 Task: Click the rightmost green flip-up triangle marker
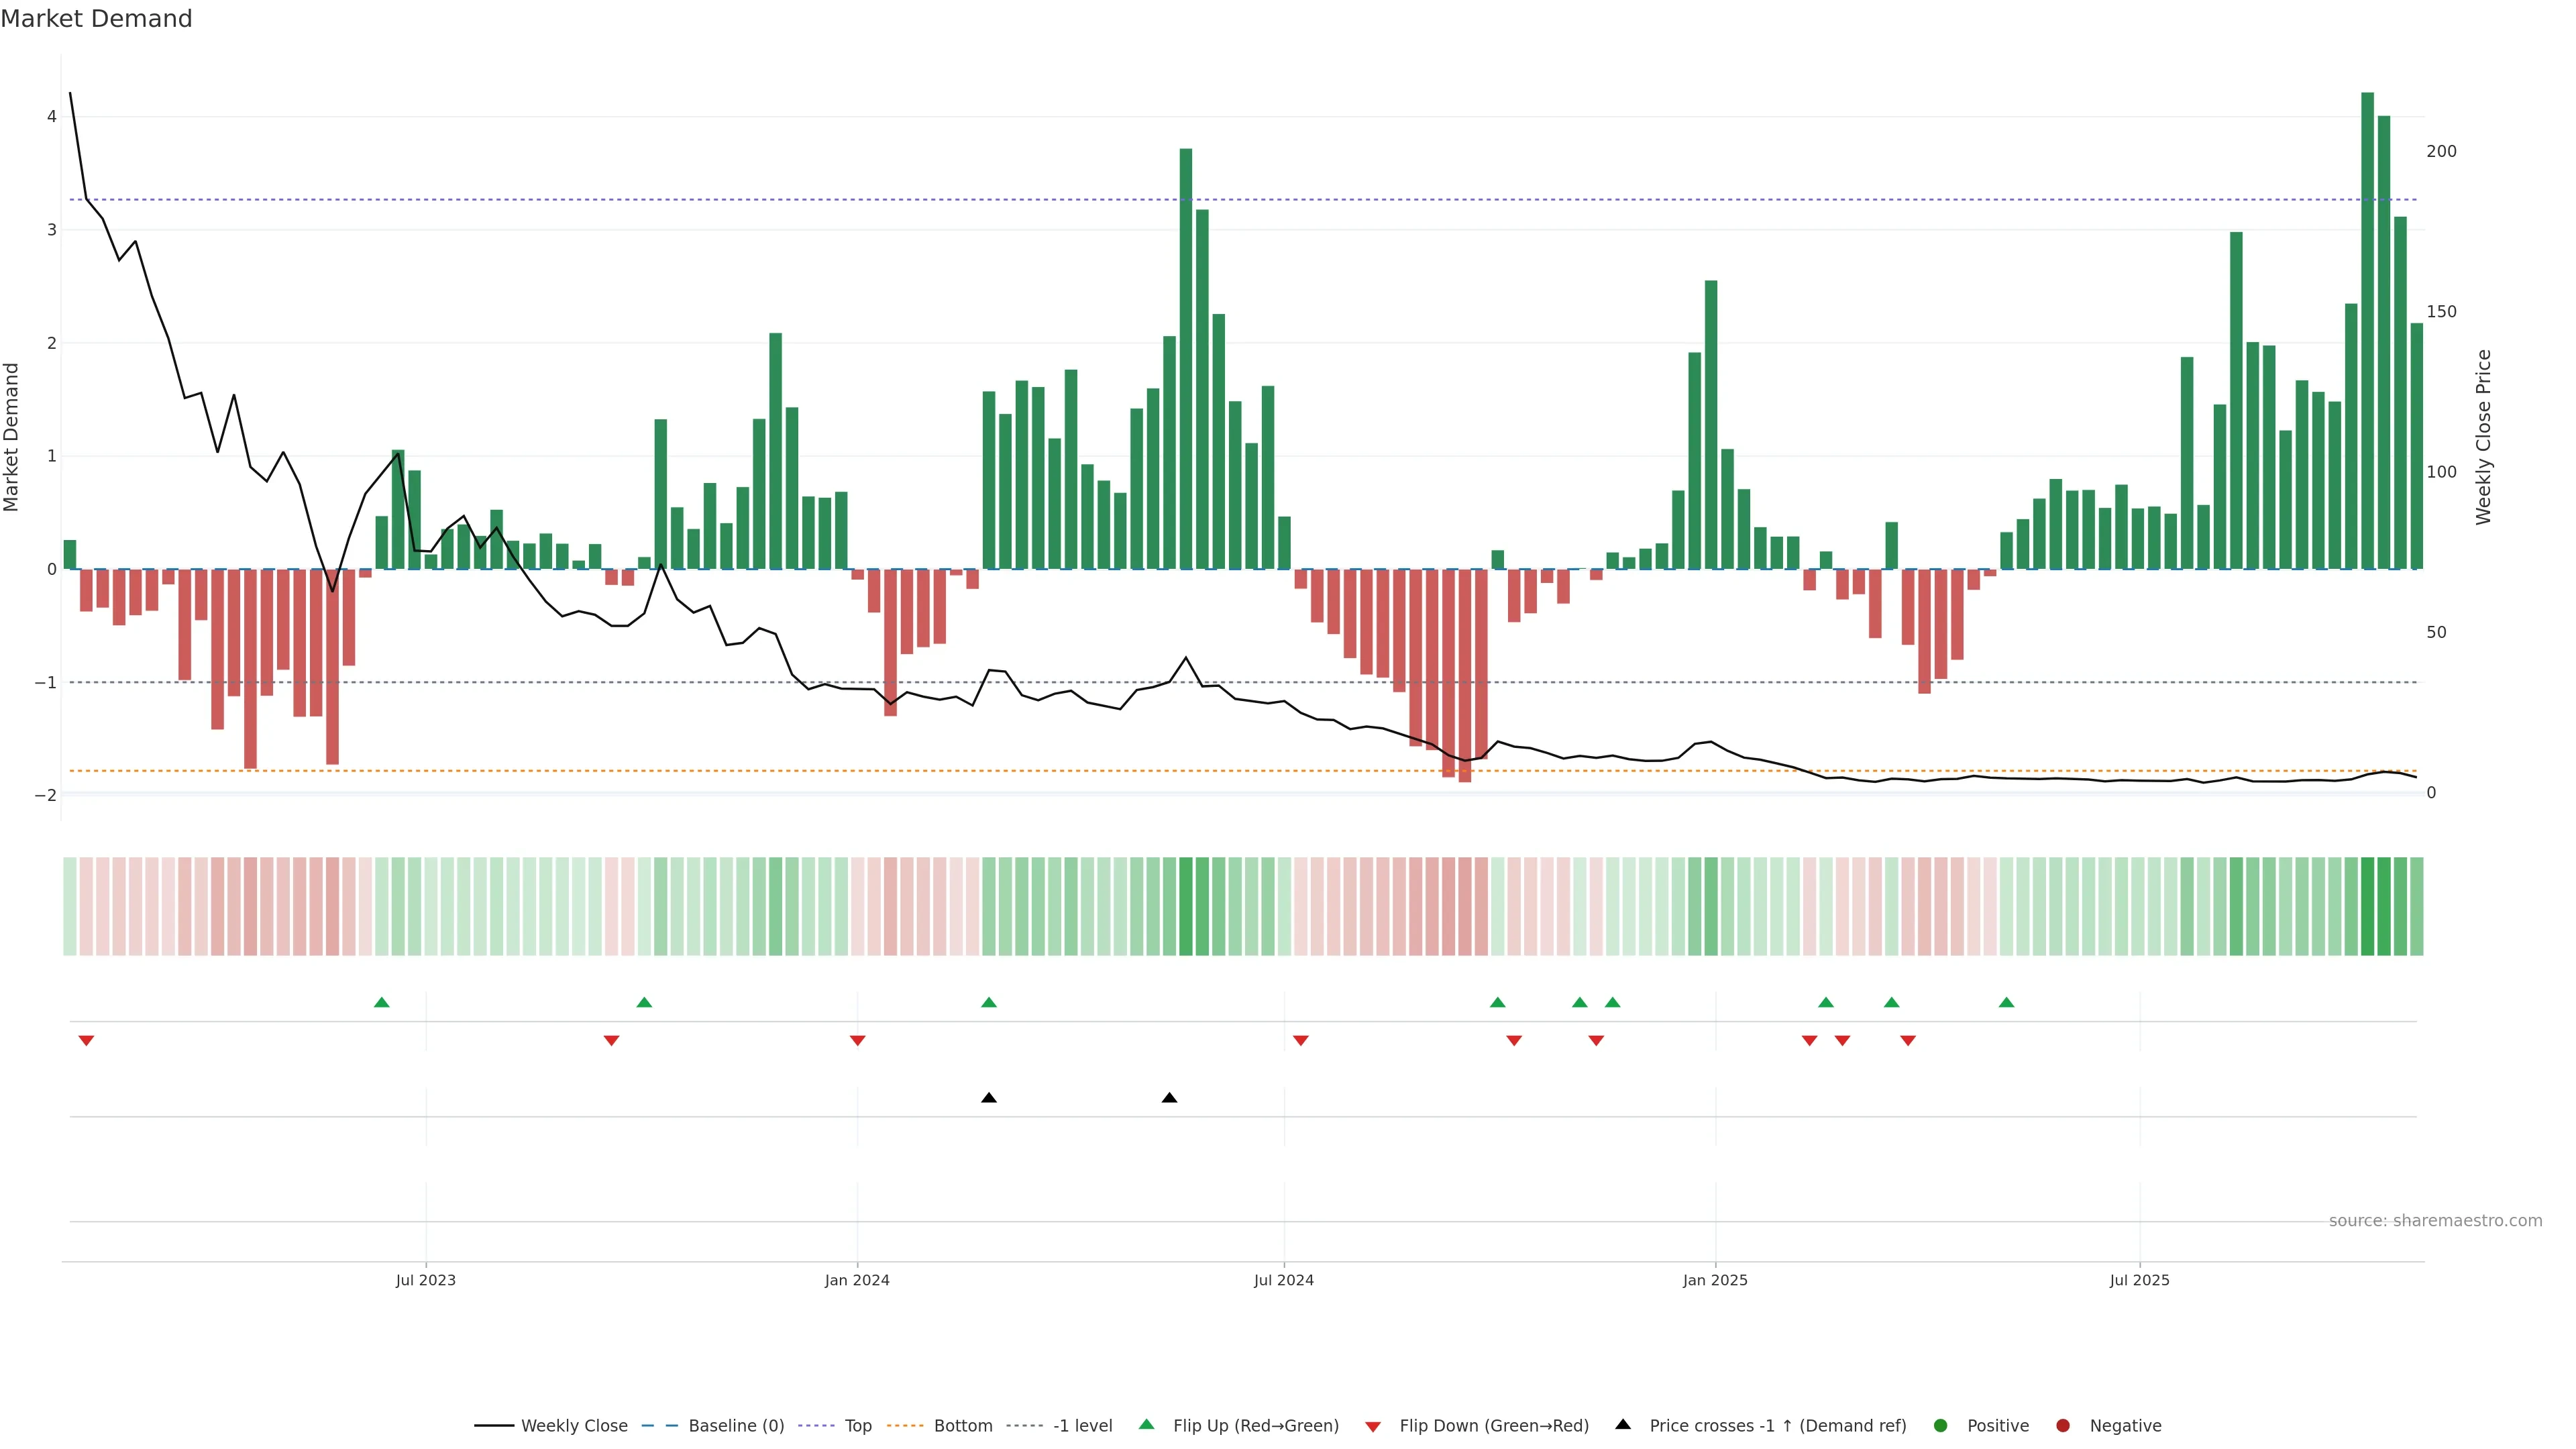(2006, 1002)
